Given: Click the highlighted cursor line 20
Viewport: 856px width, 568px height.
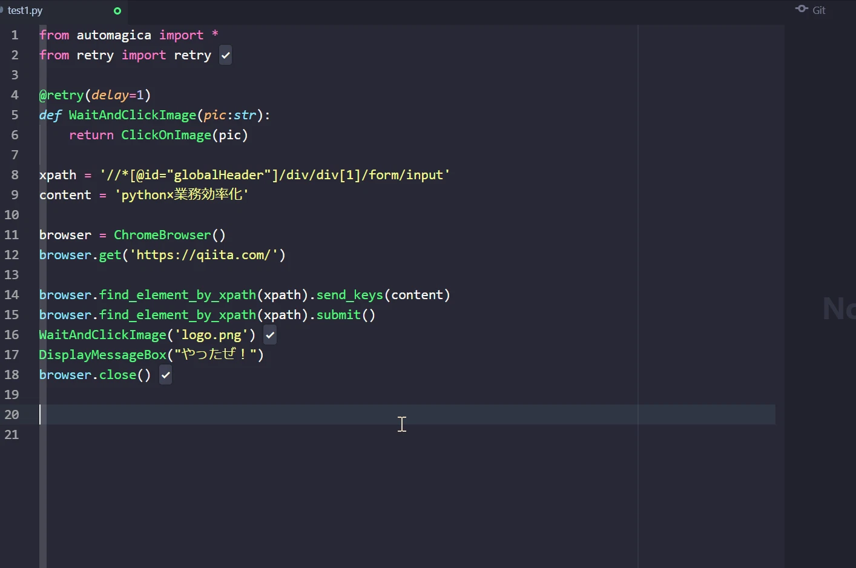Looking at the screenshot, I should point(242,415).
